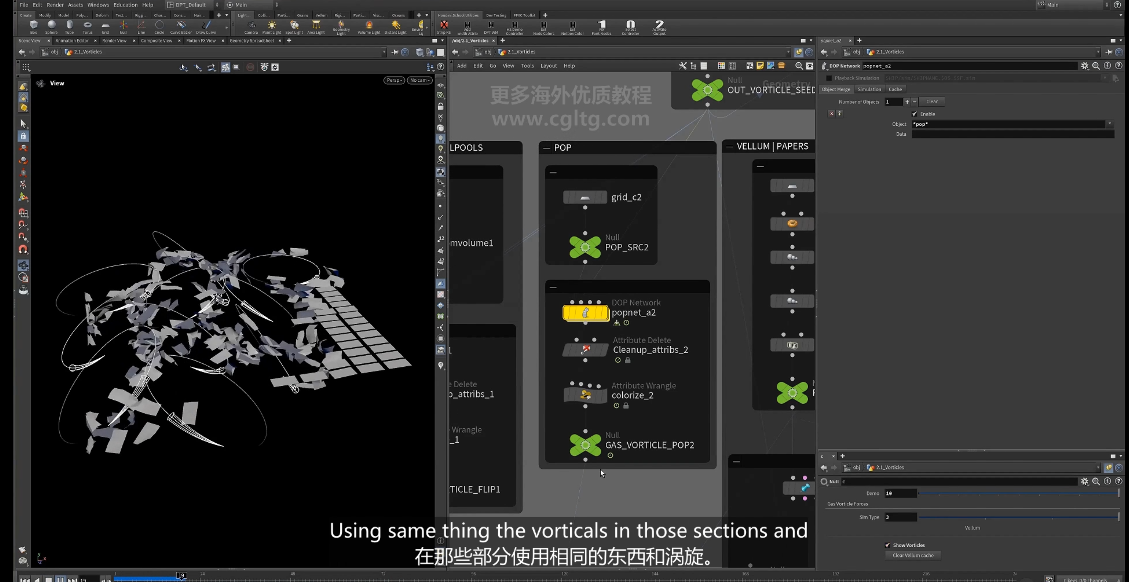Create a Camera from the shelf
This screenshot has height=582, width=1129.
click(x=251, y=27)
